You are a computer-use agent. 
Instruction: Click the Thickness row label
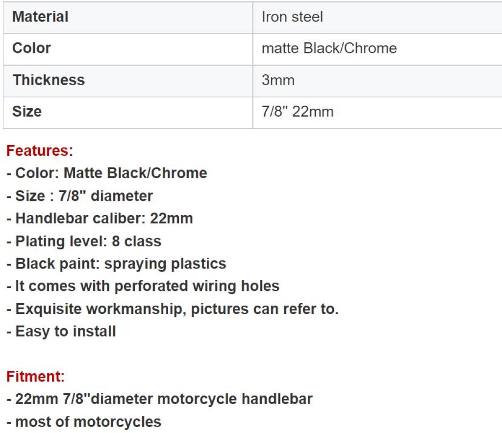[x=128, y=81]
